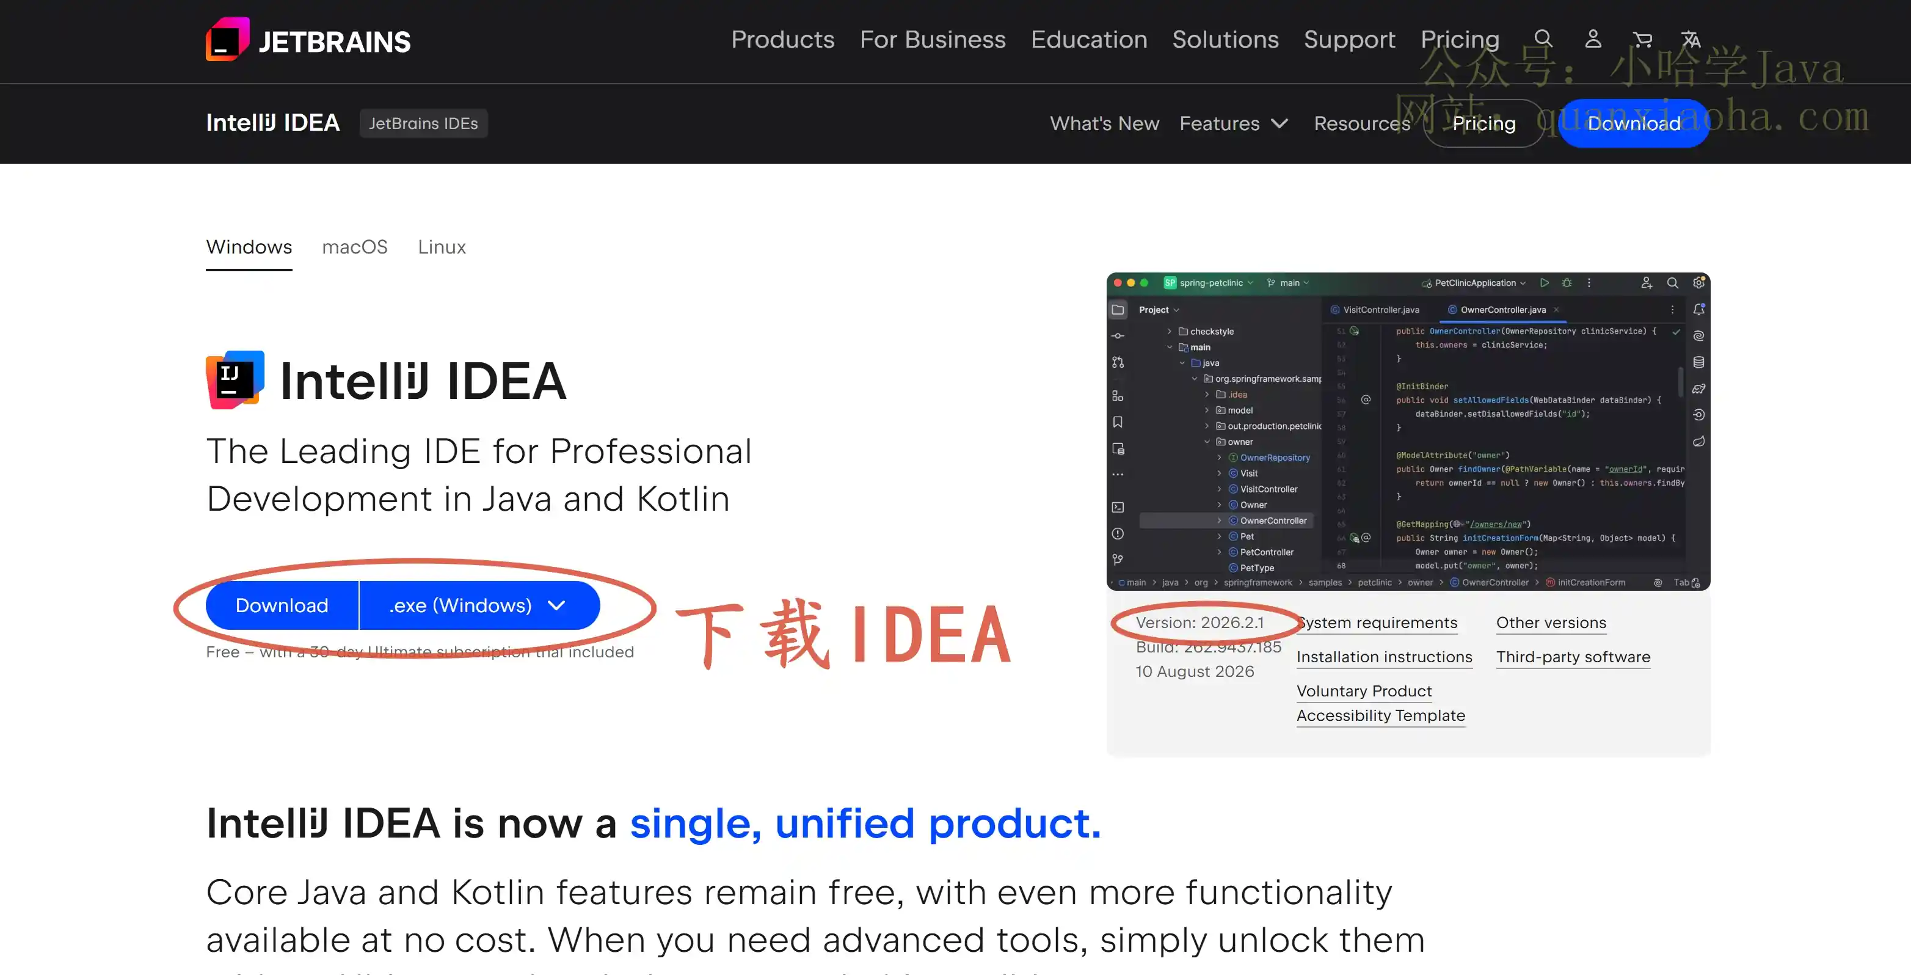Viewport: 1911px width, 975px height.
Task: Open the account profile icon
Action: 1593,38
